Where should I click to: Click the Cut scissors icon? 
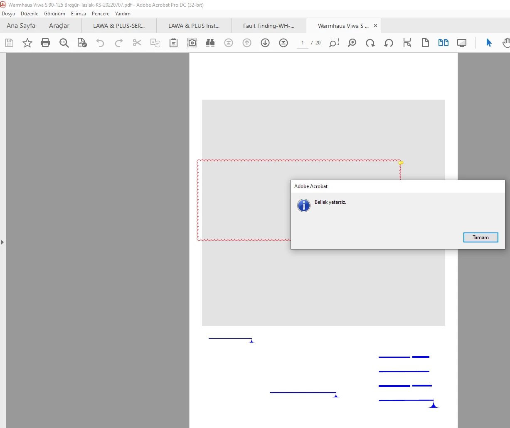137,43
